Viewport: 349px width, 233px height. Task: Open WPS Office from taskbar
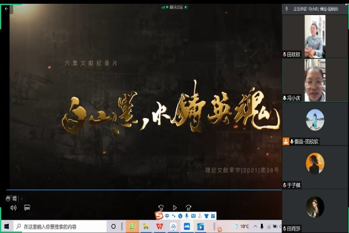[x=160, y=227]
